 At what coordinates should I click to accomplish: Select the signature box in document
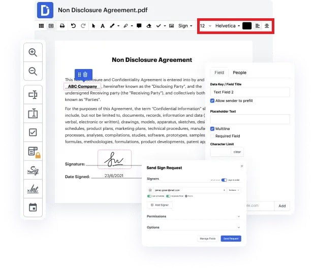coord(114,159)
